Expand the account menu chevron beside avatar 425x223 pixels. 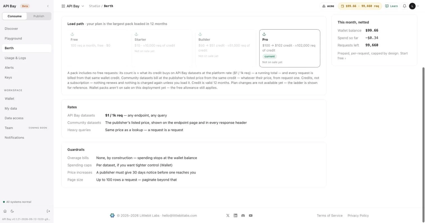pos(418,6)
